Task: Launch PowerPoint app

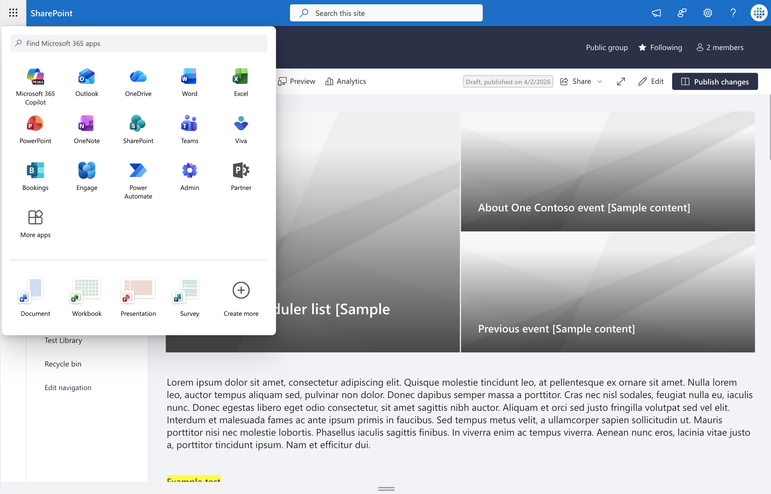Action: (35, 129)
